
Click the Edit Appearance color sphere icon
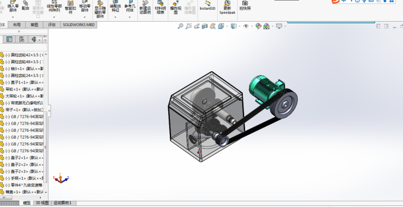coord(258,26)
